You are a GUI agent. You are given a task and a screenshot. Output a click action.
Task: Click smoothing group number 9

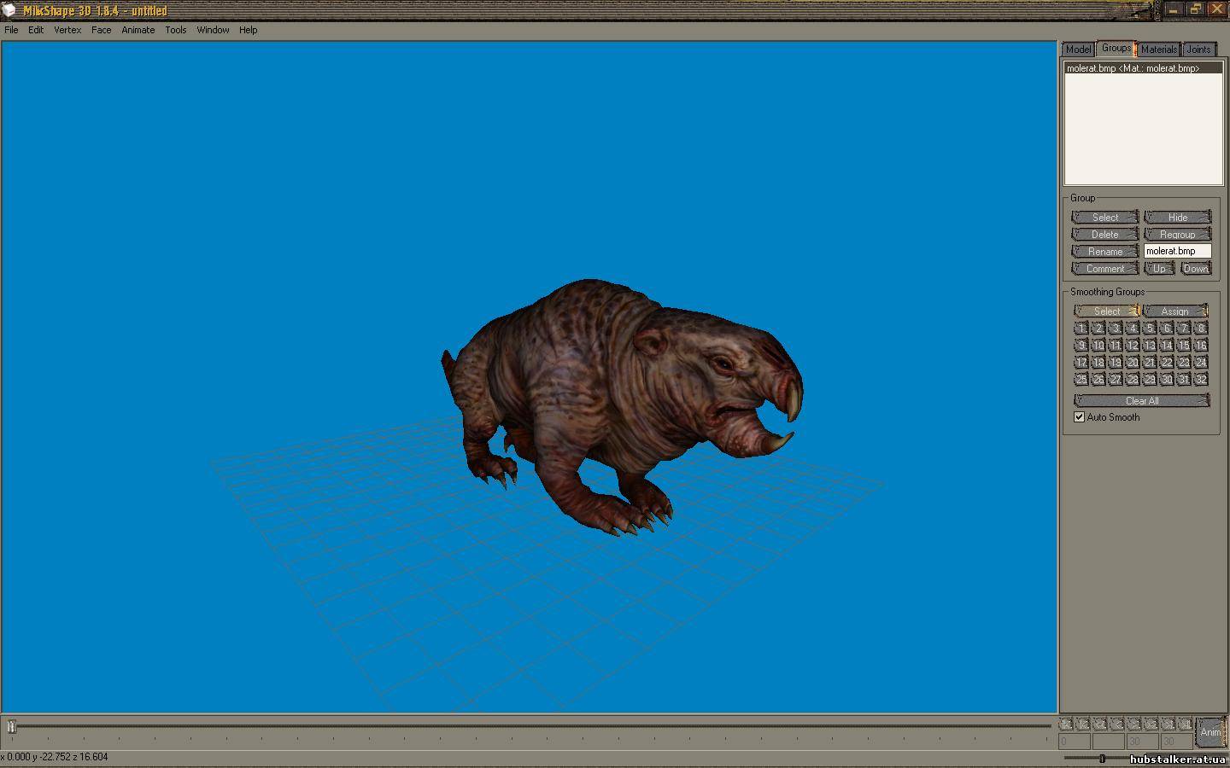(x=1081, y=345)
